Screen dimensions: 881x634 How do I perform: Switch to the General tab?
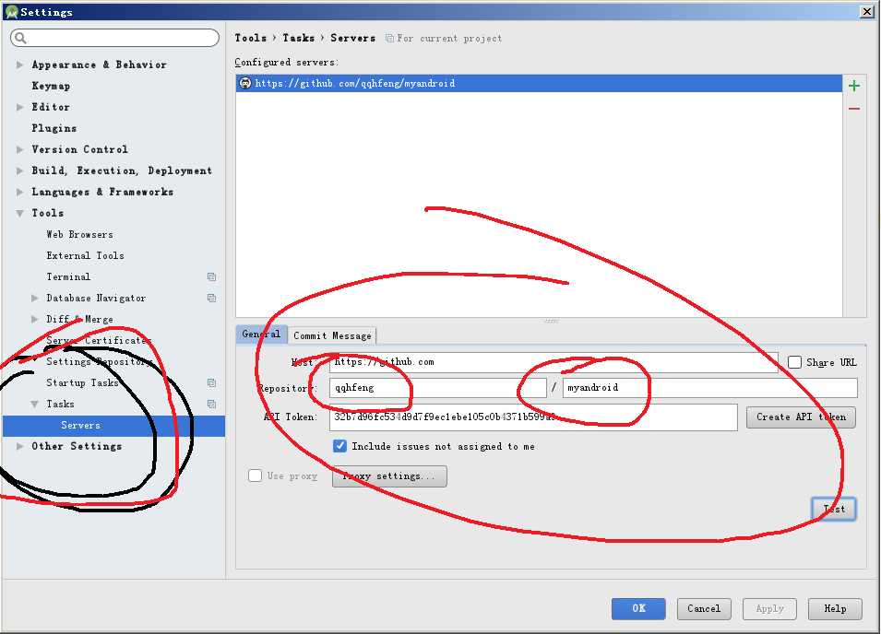click(261, 335)
